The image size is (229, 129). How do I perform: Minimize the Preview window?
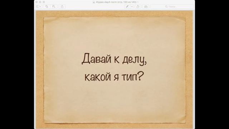click(x=40, y=2)
